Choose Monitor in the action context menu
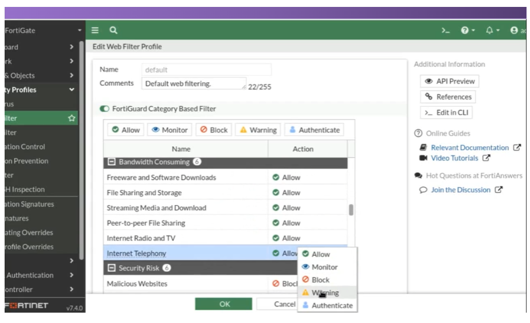The width and height of the screenshot is (530, 323). tap(327, 267)
